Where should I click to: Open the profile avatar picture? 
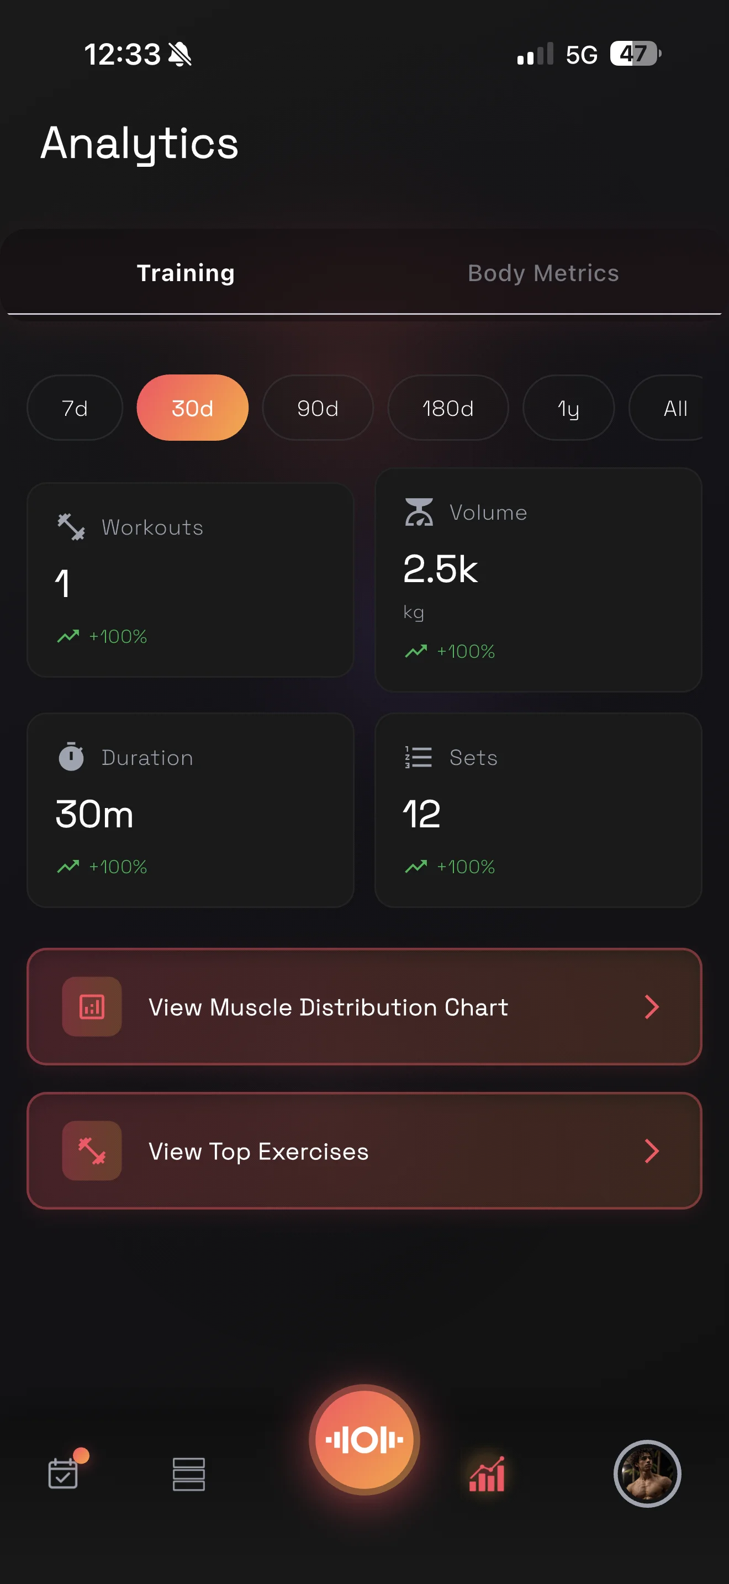(647, 1474)
